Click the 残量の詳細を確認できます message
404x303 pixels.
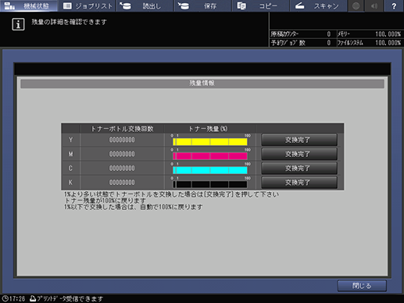[69, 22]
